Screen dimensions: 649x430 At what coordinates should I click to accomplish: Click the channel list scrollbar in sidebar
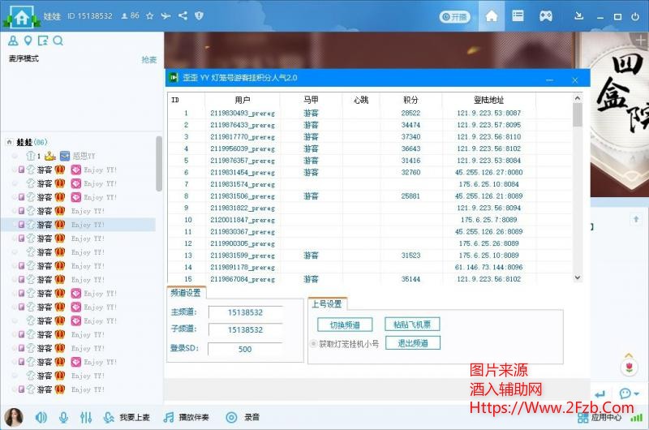(159, 163)
